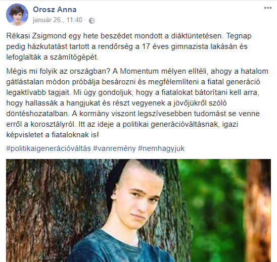Open the attached post photo

(138, 211)
